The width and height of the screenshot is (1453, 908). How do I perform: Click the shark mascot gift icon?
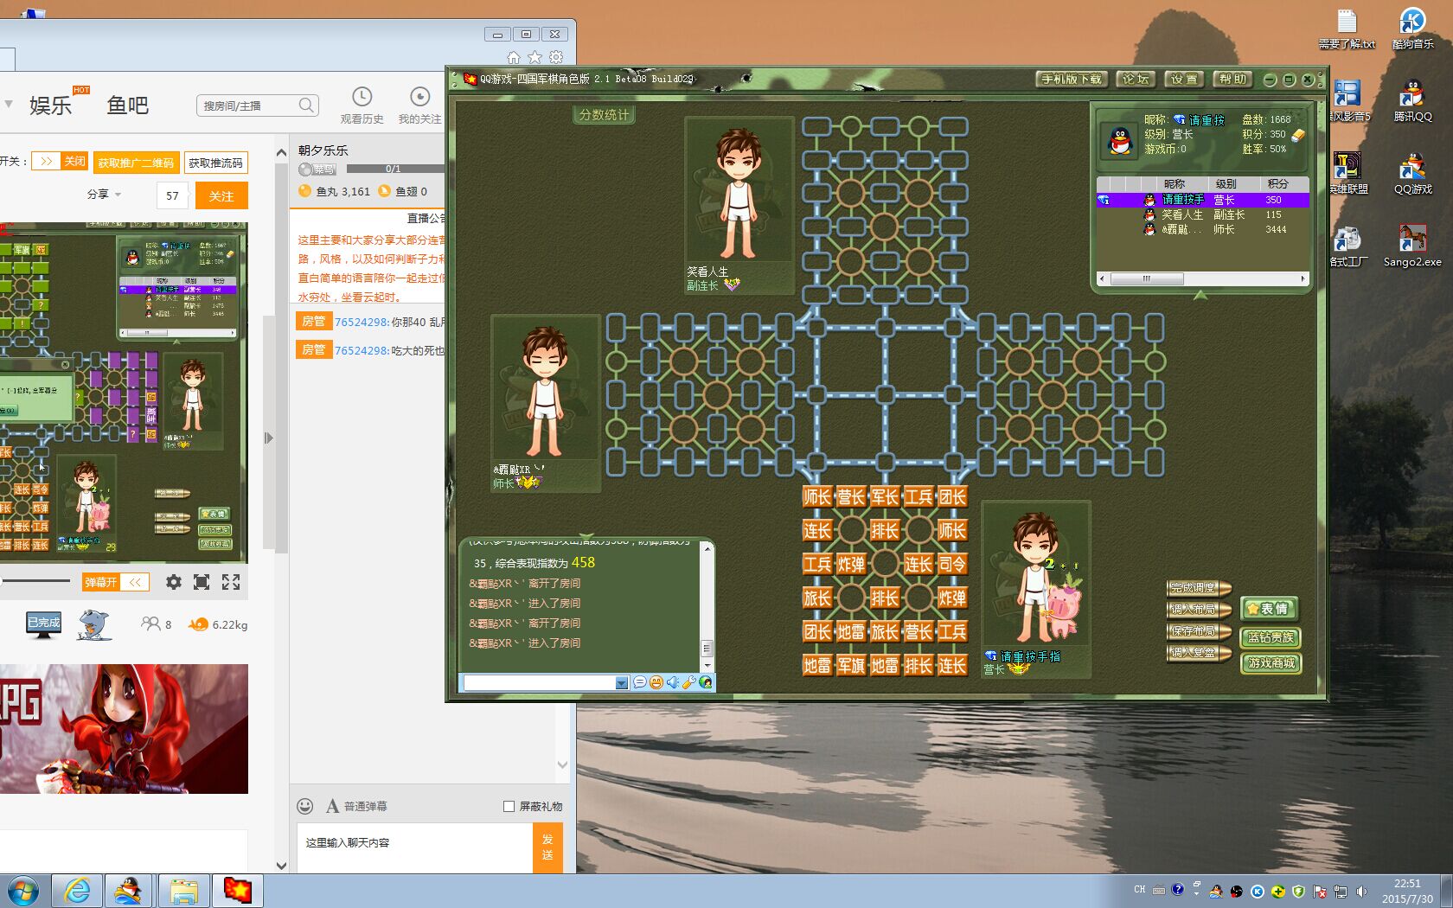click(x=93, y=623)
